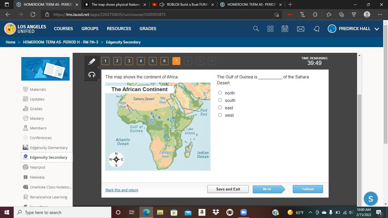Go back with the browser back arrow
This screenshot has width=388, height=218.
[x=8, y=14]
